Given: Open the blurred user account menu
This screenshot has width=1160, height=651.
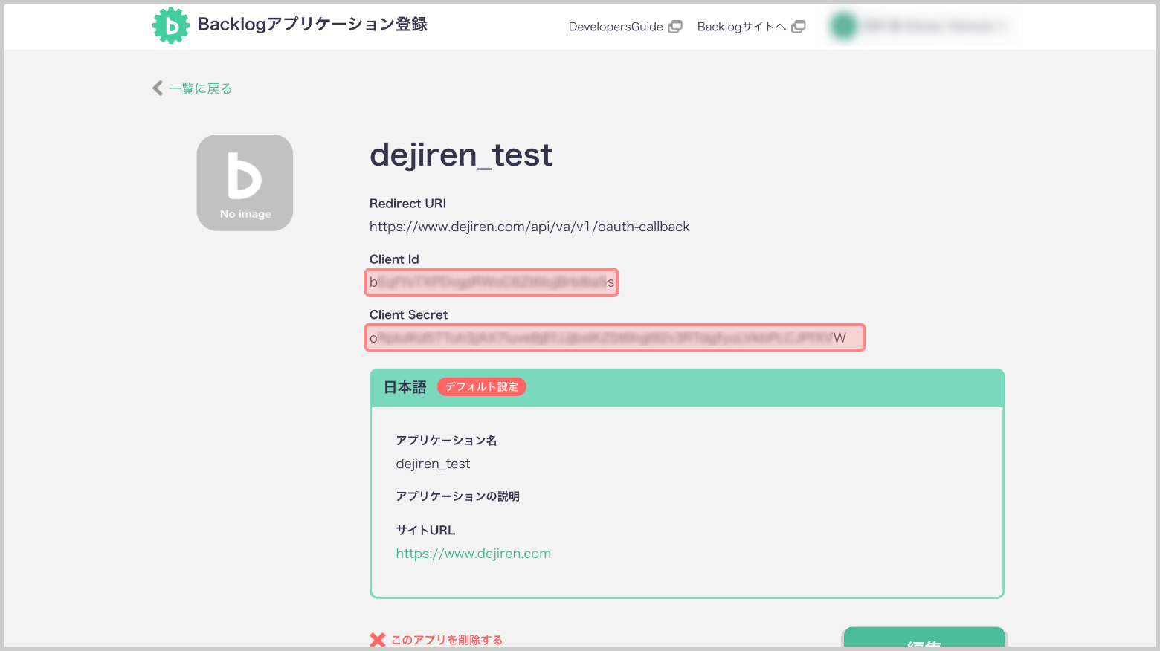Looking at the screenshot, I should coord(922,27).
